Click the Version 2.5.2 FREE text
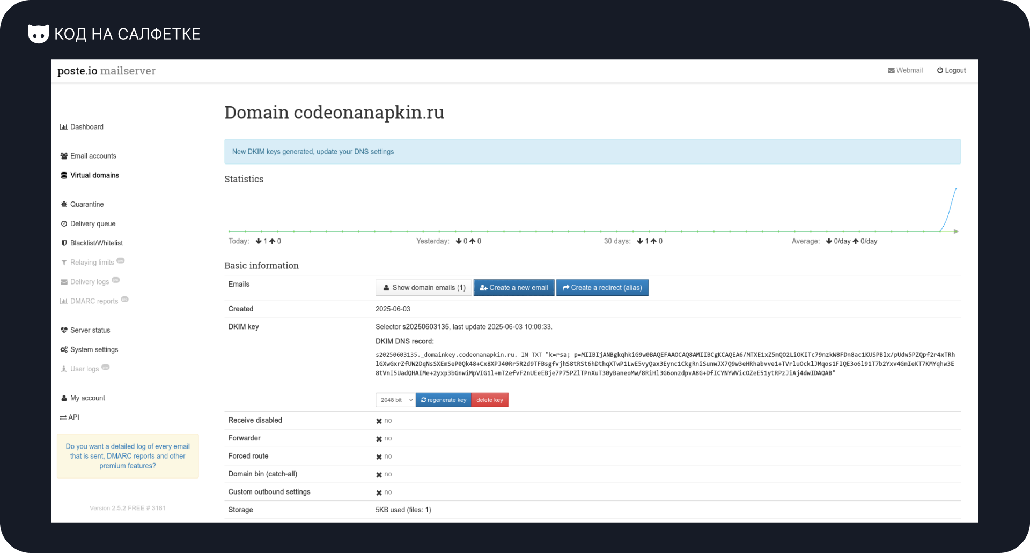 point(128,508)
